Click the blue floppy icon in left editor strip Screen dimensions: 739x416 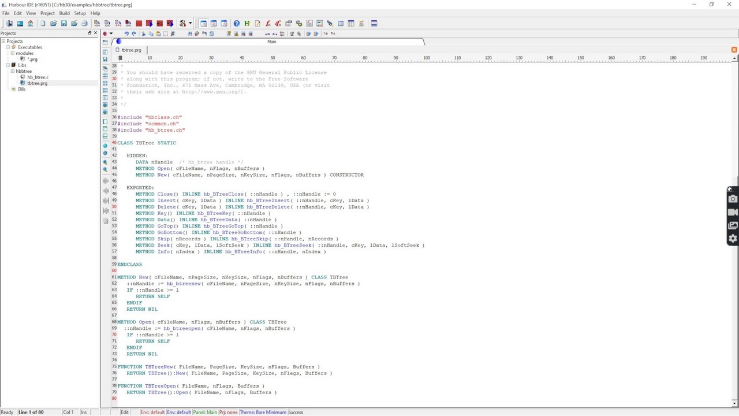click(x=105, y=60)
